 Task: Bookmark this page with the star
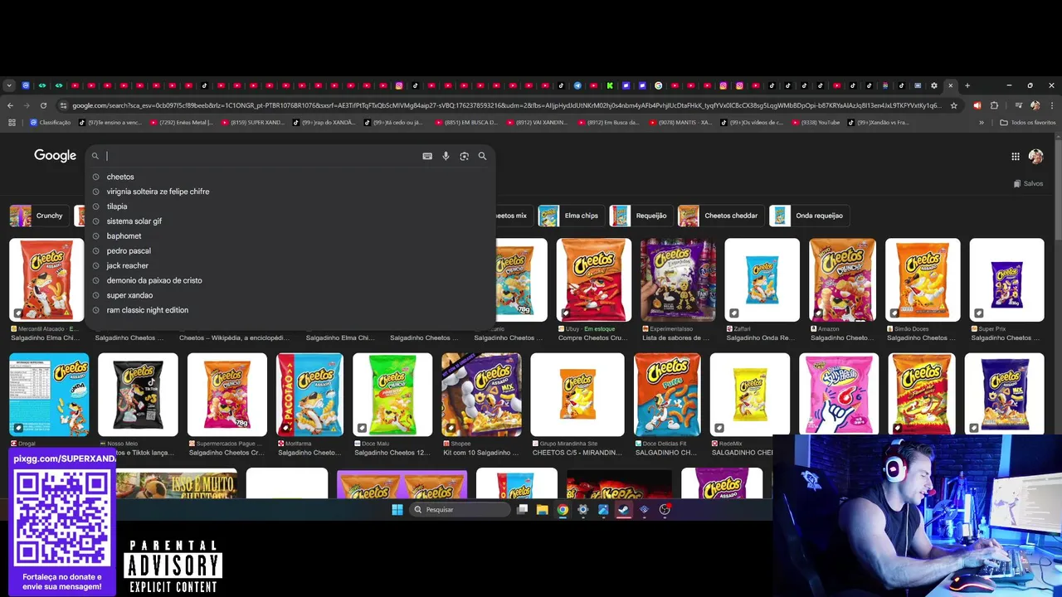tap(954, 105)
